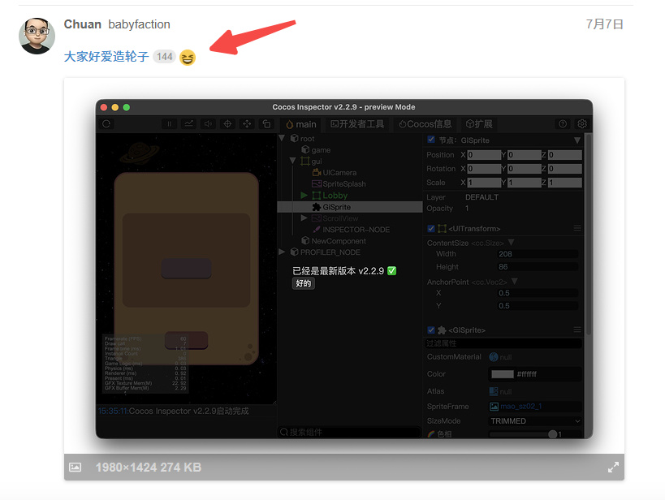
Task: Click the Height value 86 field
Action: [538, 267]
